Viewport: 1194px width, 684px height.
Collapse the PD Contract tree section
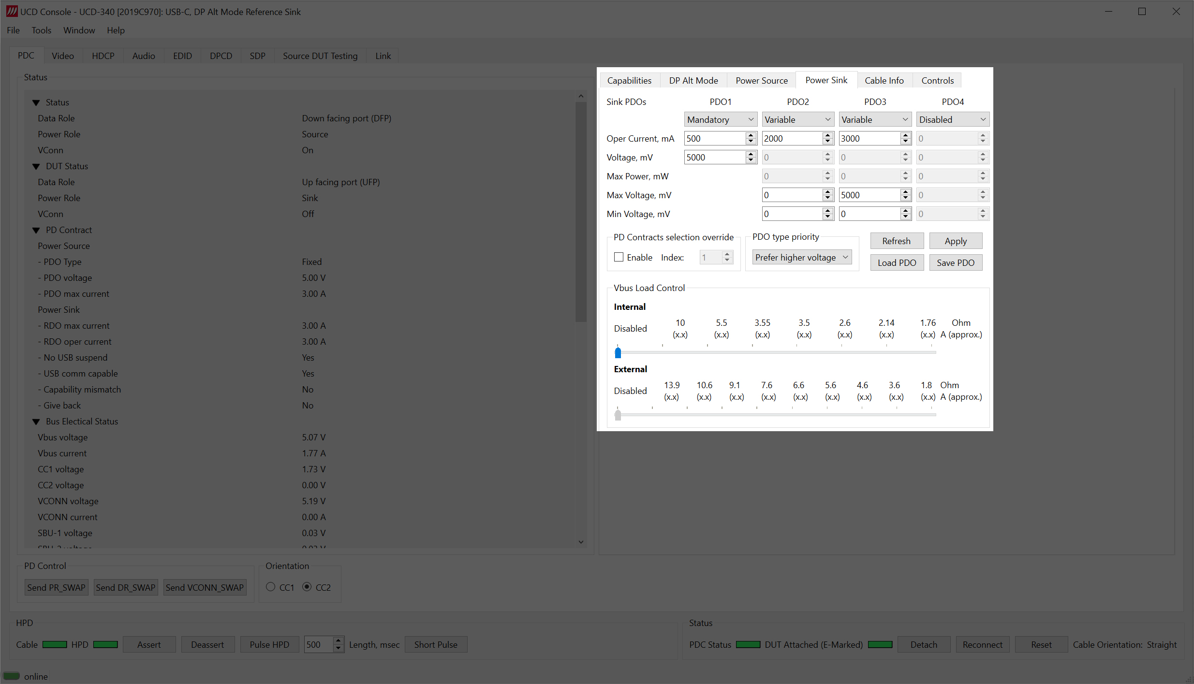pos(36,230)
